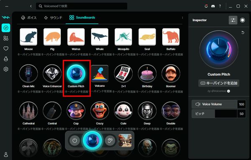Open the vertical dots menu beside Soundboards
The width and height of the screenshot is (251, 160).
tap(182, 18)
